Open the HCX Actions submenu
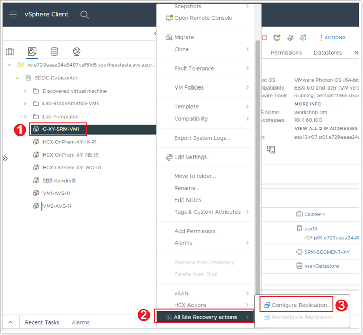The width and height of the screenshot is (363, 335). coord(206,305)
